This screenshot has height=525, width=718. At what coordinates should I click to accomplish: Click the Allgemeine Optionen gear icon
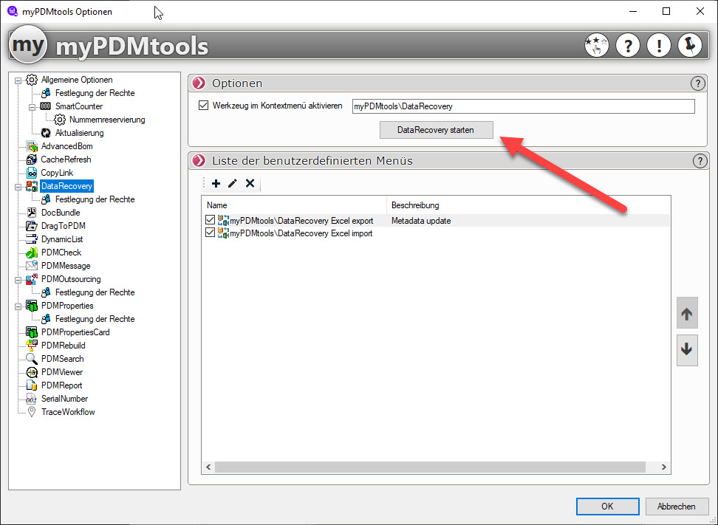[32, 80]
